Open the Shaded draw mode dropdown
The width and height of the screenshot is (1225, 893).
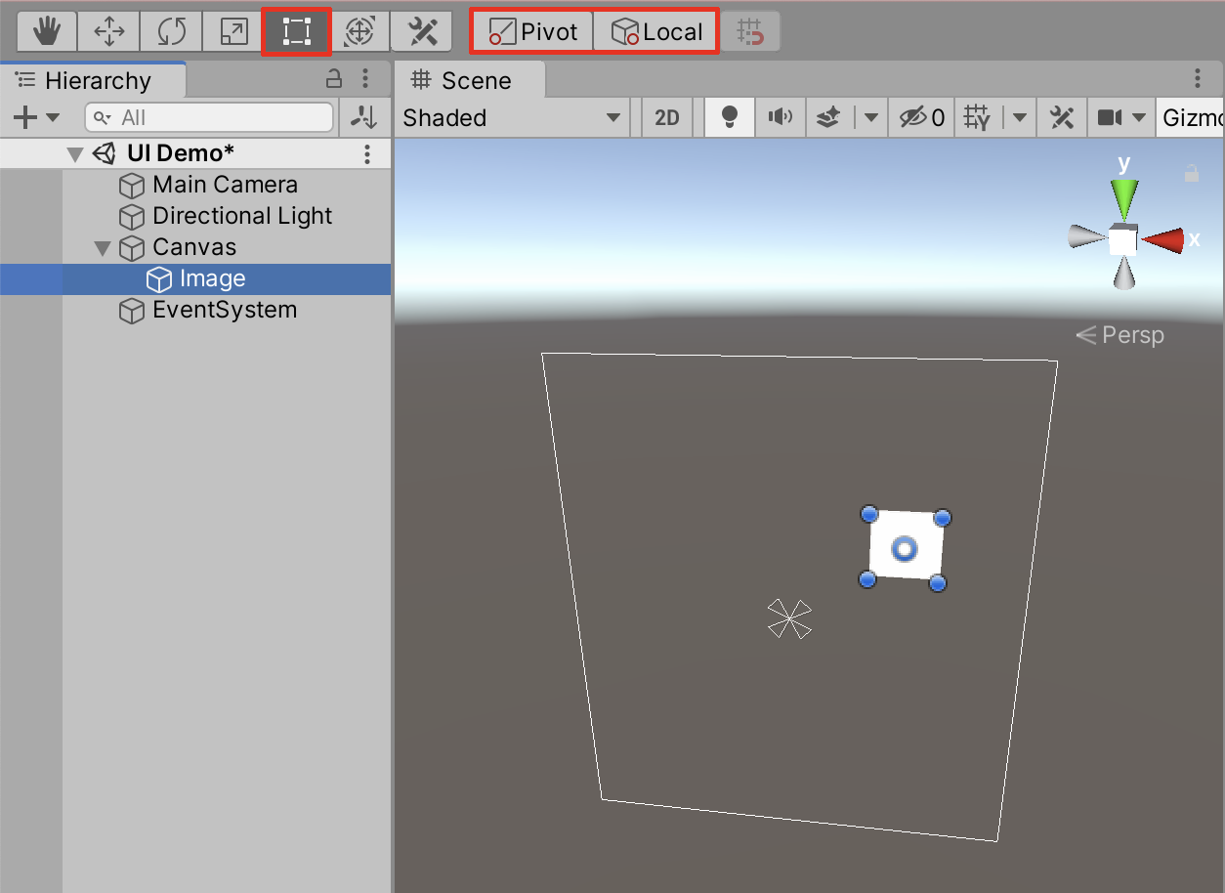coord(512,118)
